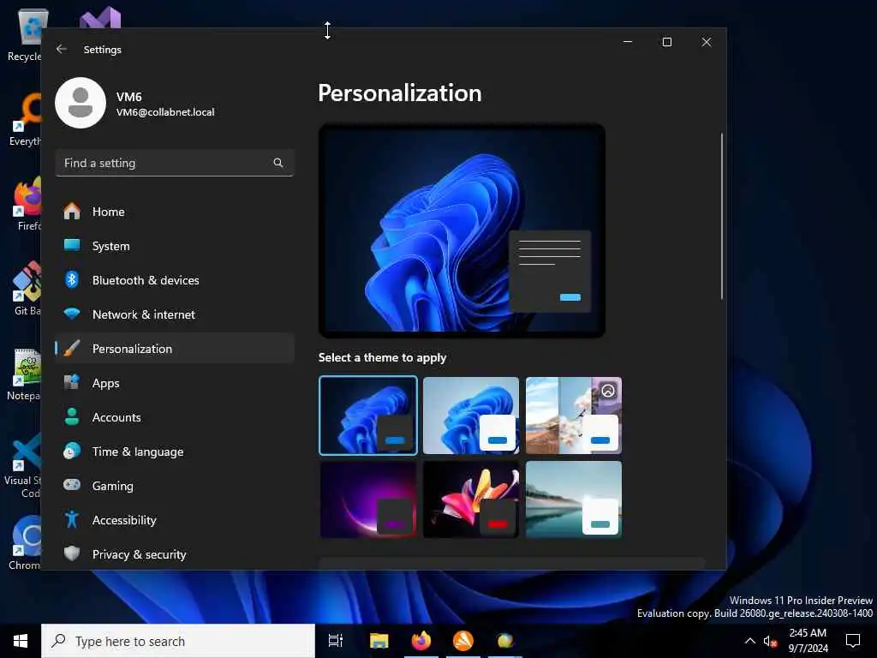Viewport: 877px width, 658px height.
Task: Focus the Find a setting search box
Action: [175, 163]
